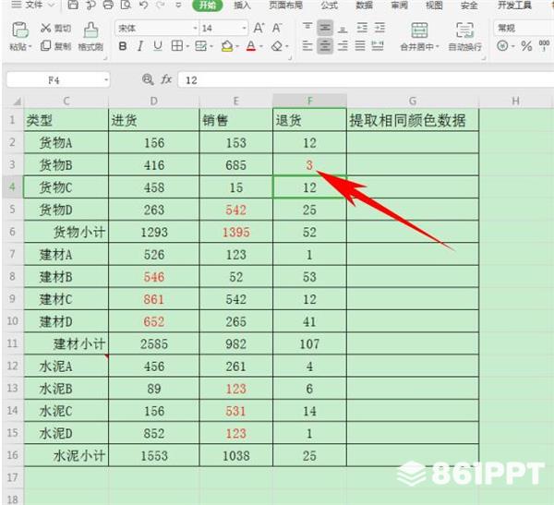Viewport: 554px width, 505px height.
Task: Expand the quick access toolbar customization arrow
Action: click(x=178, y=5)
